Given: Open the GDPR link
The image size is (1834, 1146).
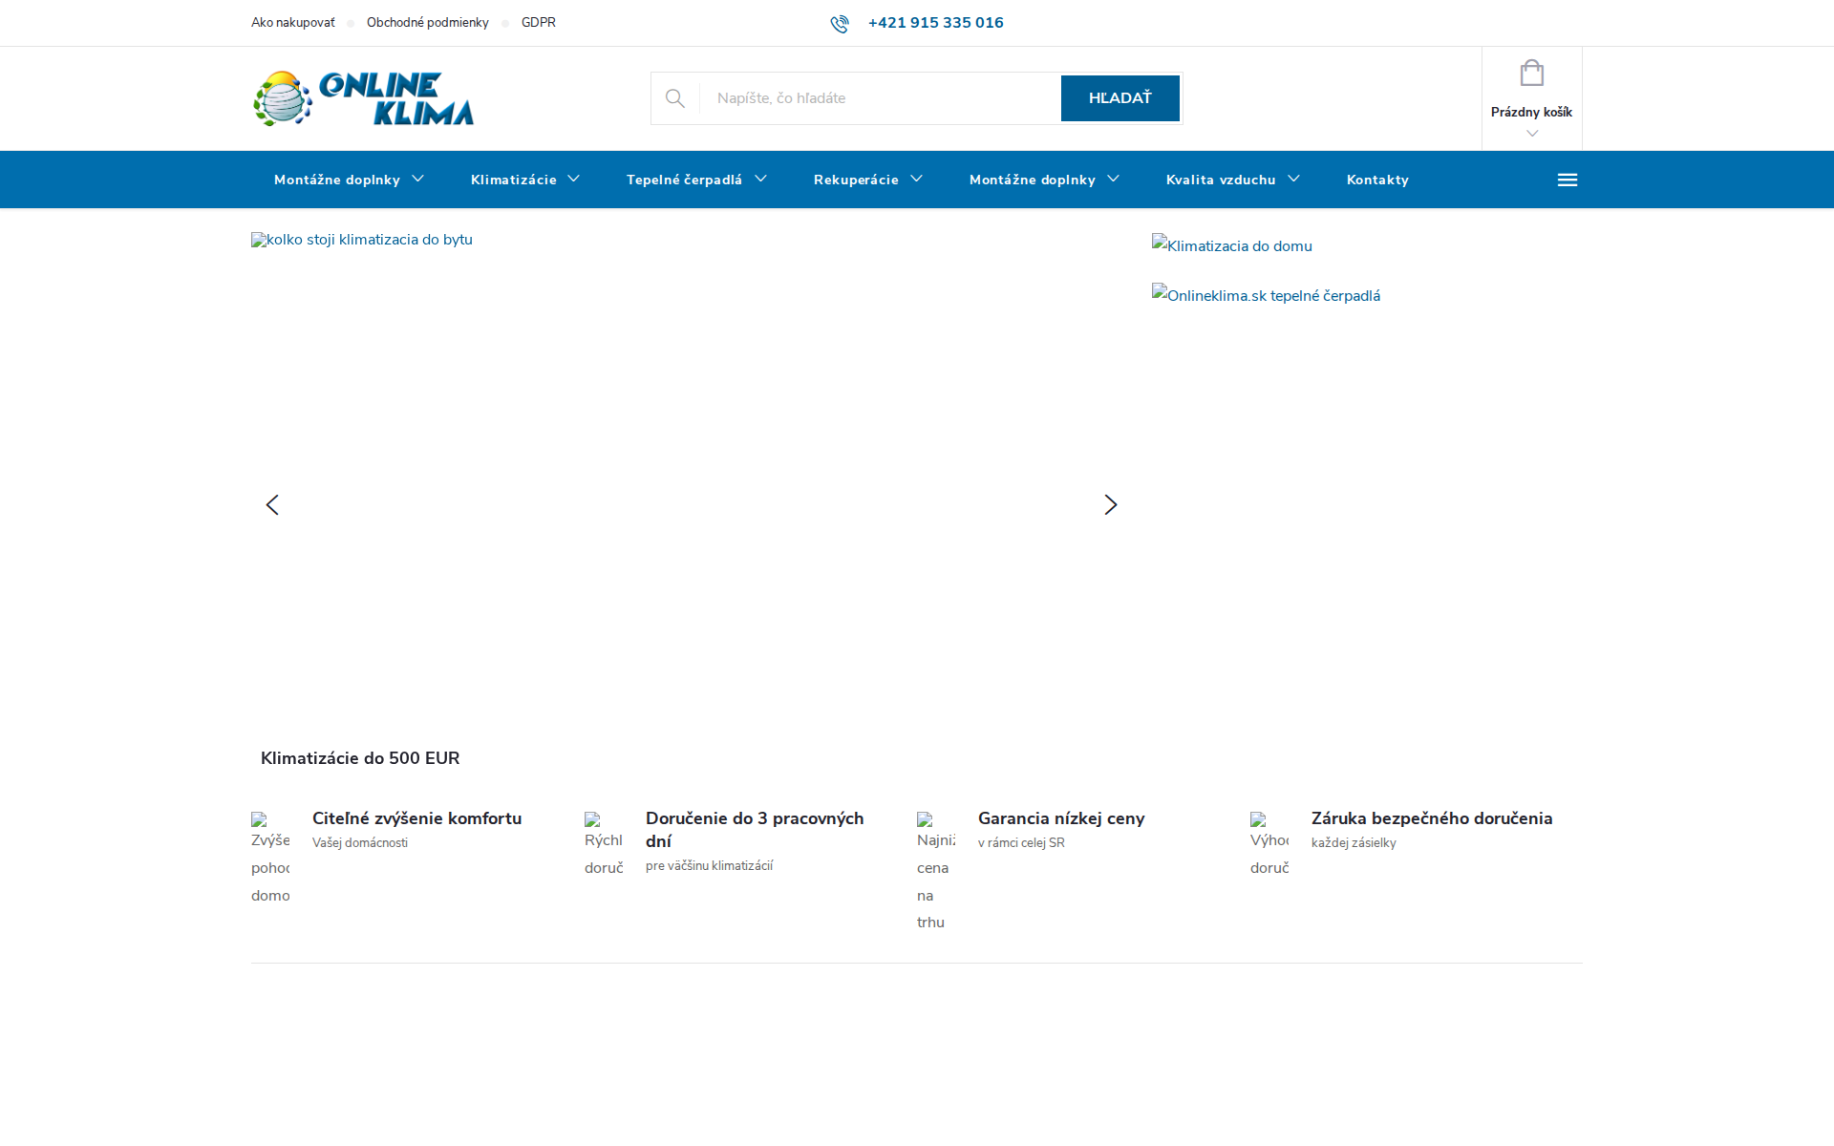Looking at the screenshot, I should (x=538, y=22).
